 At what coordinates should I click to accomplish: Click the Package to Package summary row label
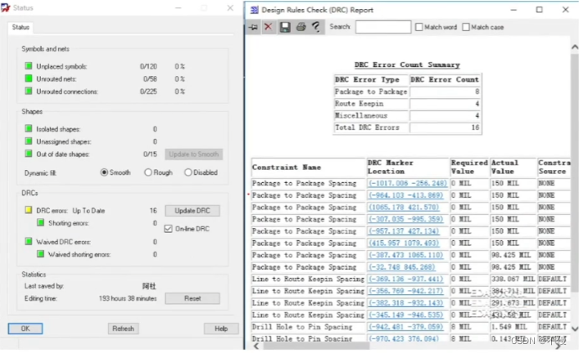tap(371, 92)
